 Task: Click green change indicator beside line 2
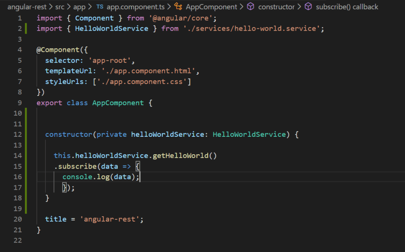pos(26,28)
